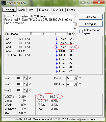The height and width of the screenshot is (122, 106).
Task: Click the blue arrow icon beside Core 2
Action: tap(57, 67)
